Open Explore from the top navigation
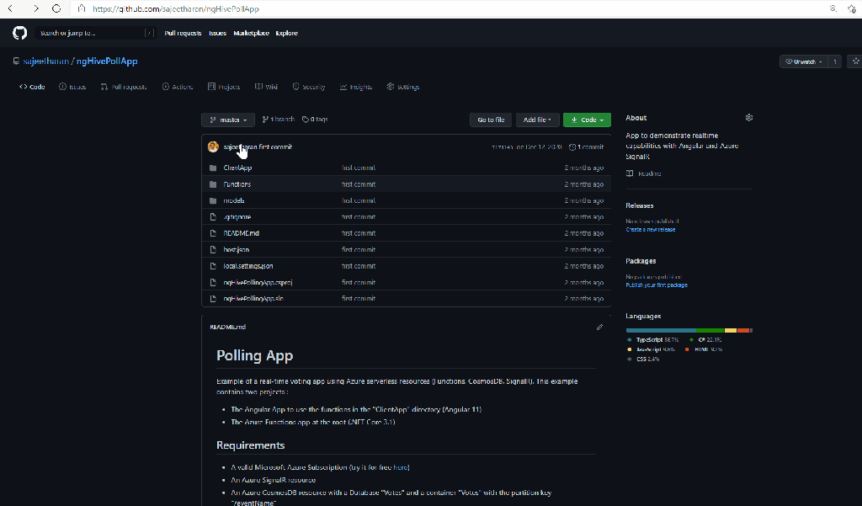The width and height of the screenshot is (862, 506). (x=287, y=33)
